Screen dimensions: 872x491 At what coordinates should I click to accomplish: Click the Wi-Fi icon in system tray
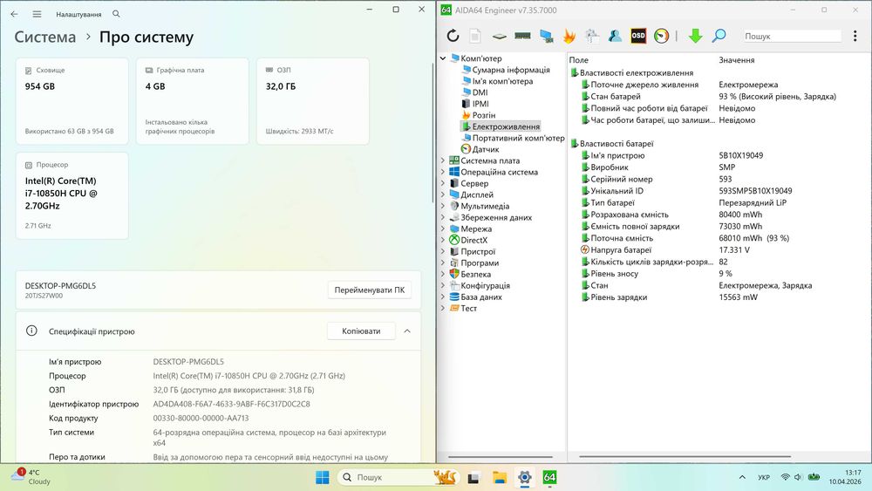[786, 477]
